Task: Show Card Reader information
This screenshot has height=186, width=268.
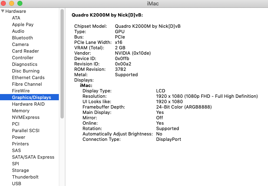Action: coord(25,51)
